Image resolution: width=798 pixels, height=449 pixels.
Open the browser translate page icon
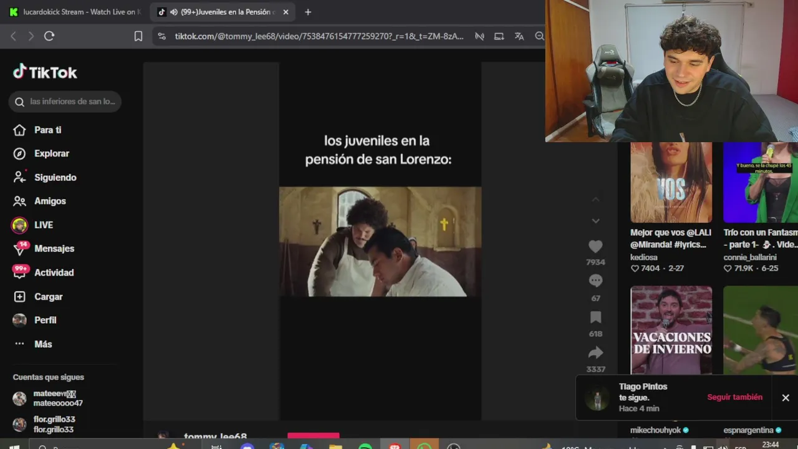tap(519, 36)
